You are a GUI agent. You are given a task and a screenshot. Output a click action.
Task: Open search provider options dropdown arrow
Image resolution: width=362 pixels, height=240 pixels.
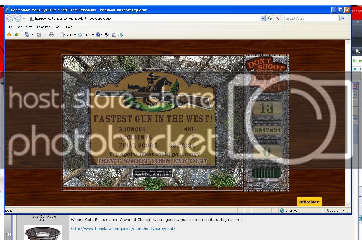click(347, 19)
